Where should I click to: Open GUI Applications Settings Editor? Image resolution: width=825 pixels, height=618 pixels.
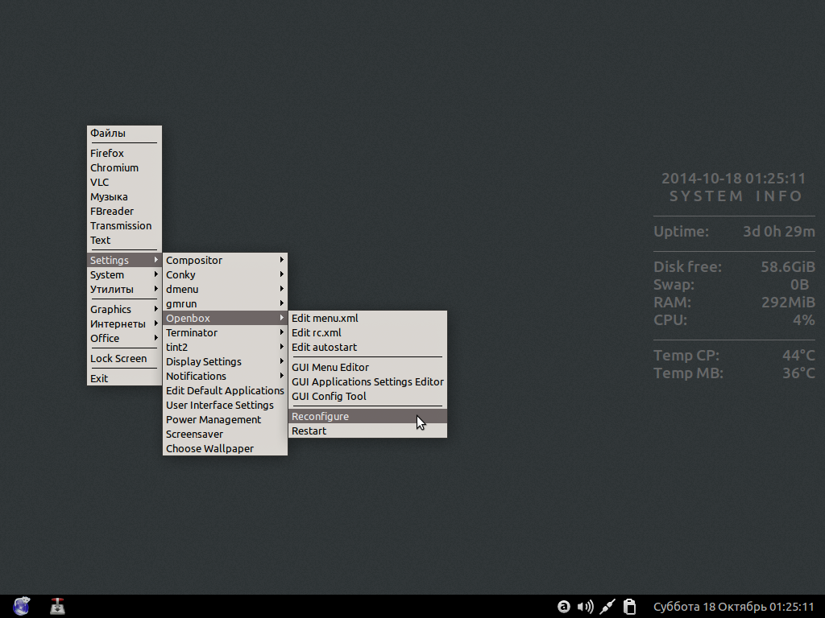click(367, 381)
